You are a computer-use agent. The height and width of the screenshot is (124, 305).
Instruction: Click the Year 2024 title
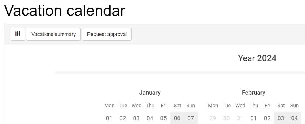257,58
